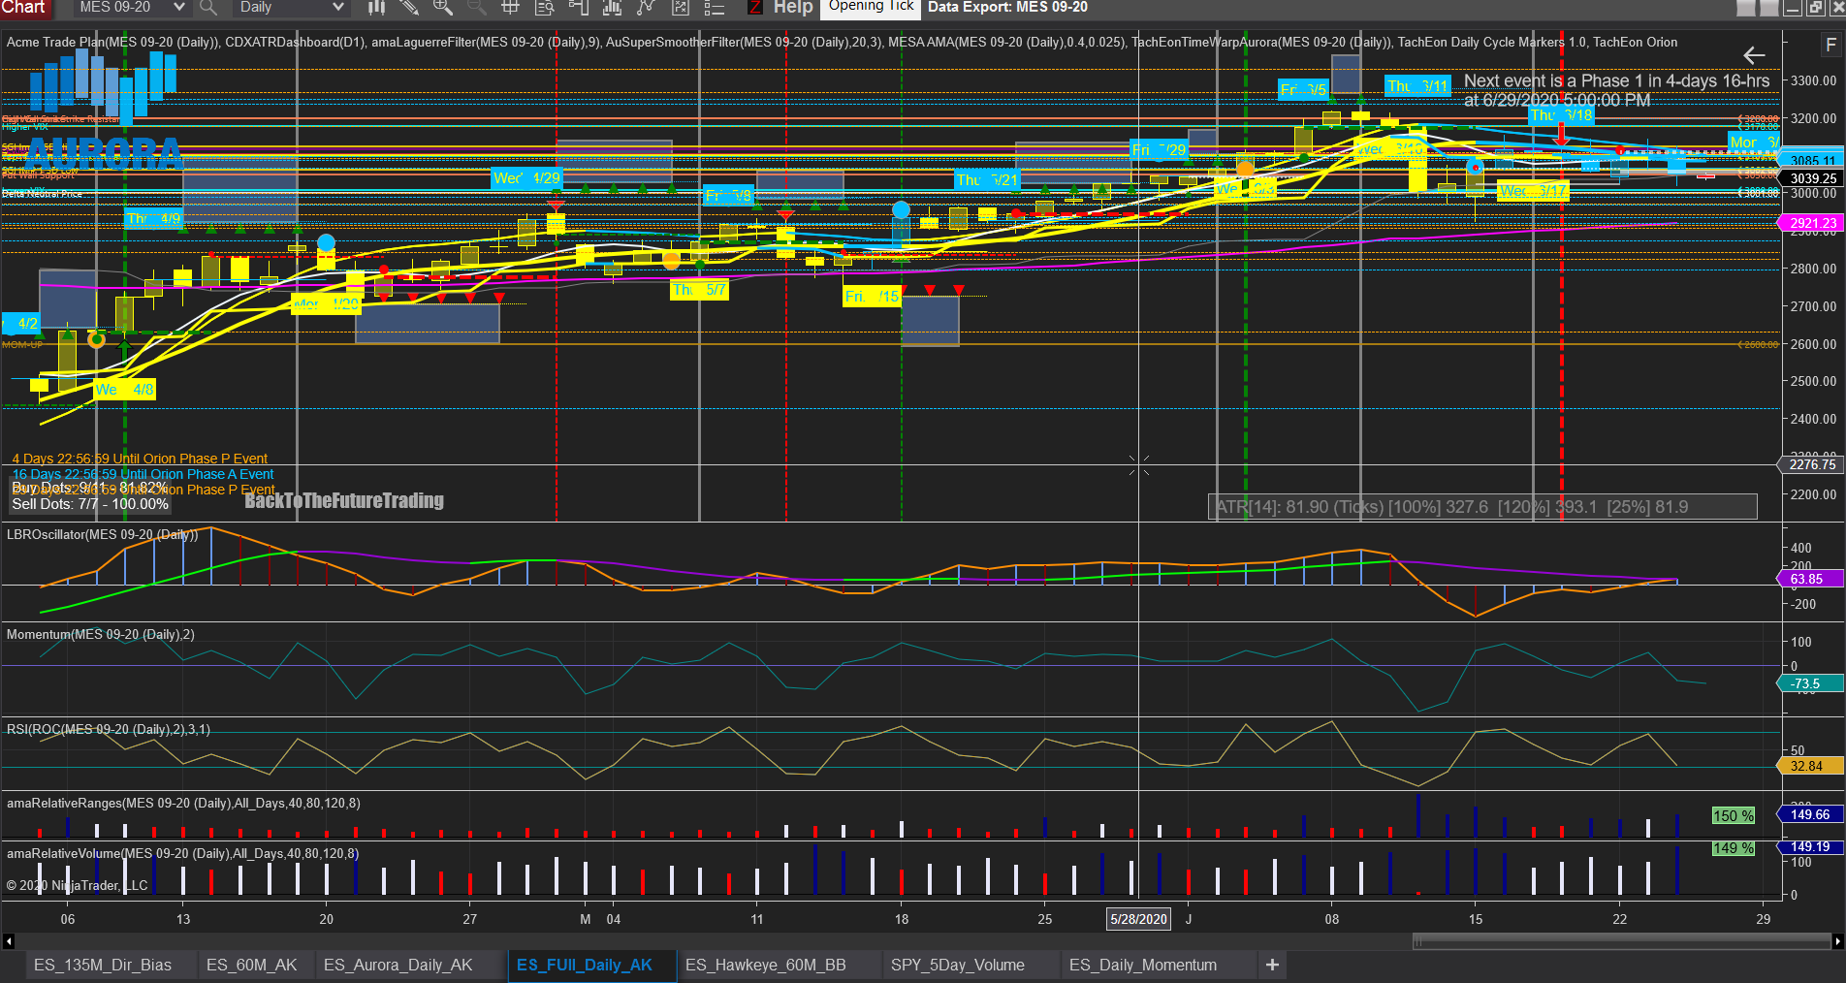This screenshot has width=1846, height=983.
Task: Click the amaRelativeVolume panel label
Action: (182, 853)
